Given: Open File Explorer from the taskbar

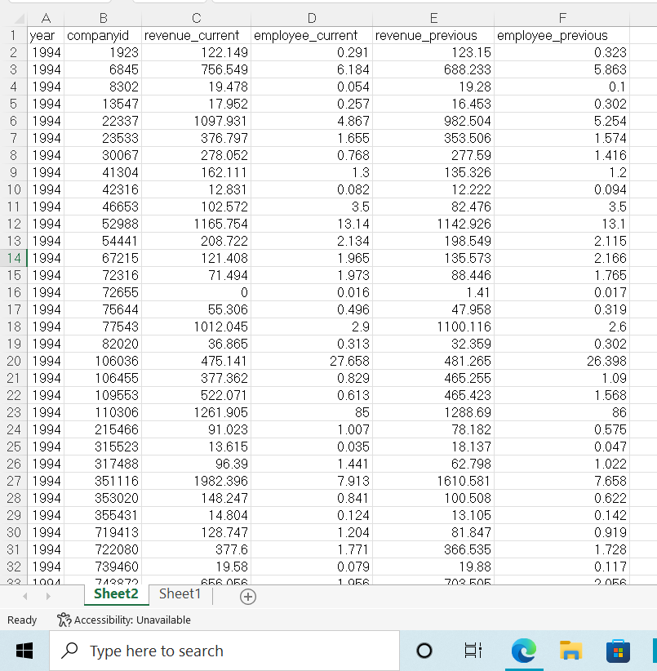Looking at the screenshot, I should (x=570, y=651).
